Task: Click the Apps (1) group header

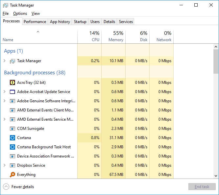Action: click(x=13, y=51)
